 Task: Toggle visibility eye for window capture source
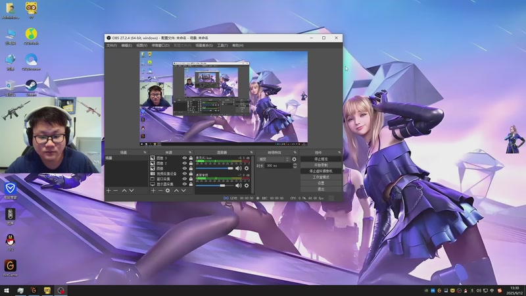coord(185,179)
